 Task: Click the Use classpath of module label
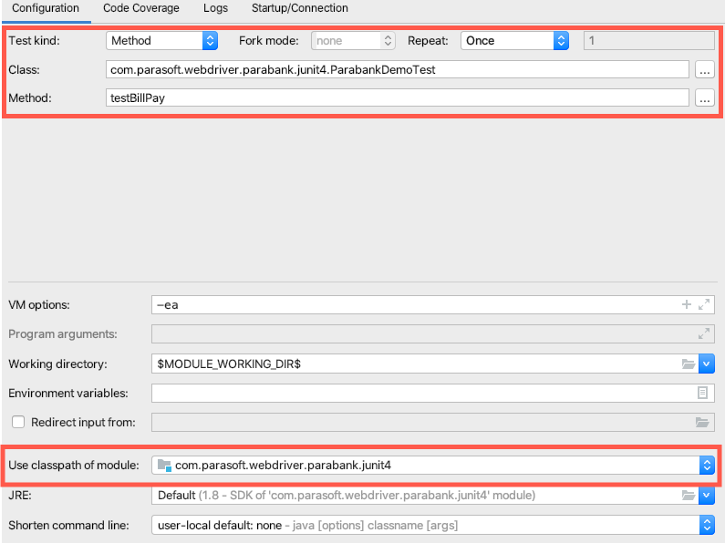click(x=74, y=465)
